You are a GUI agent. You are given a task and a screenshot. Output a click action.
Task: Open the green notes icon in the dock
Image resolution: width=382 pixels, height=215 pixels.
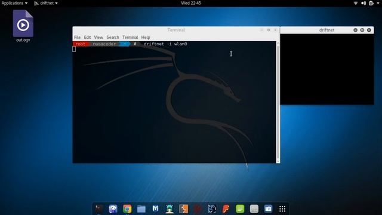tap(240, 209)
